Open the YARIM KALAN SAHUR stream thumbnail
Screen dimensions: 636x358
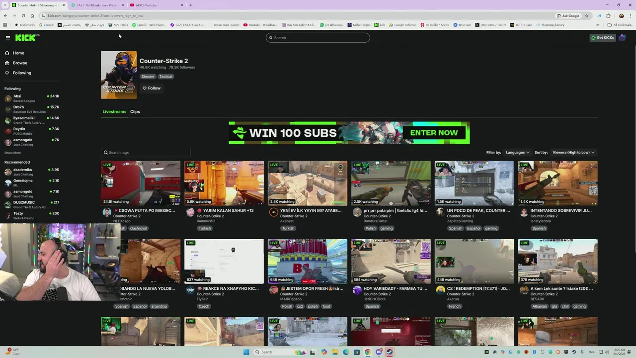tap(224, 183)
